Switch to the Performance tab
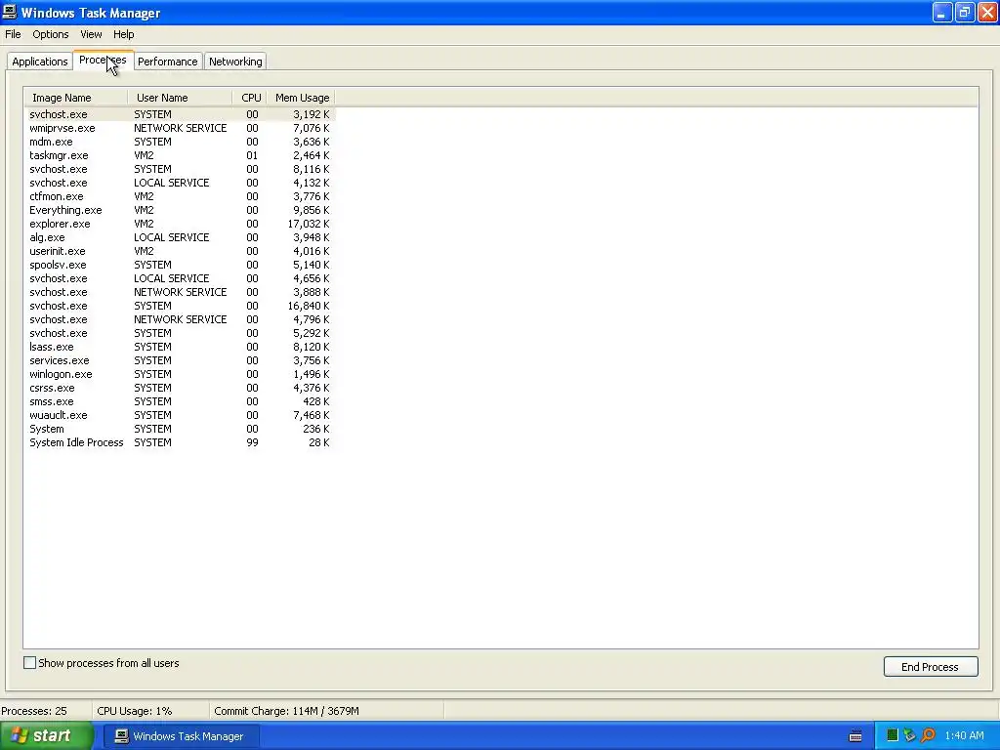This screenshot has height=750, width=1000. coord(168,62)
